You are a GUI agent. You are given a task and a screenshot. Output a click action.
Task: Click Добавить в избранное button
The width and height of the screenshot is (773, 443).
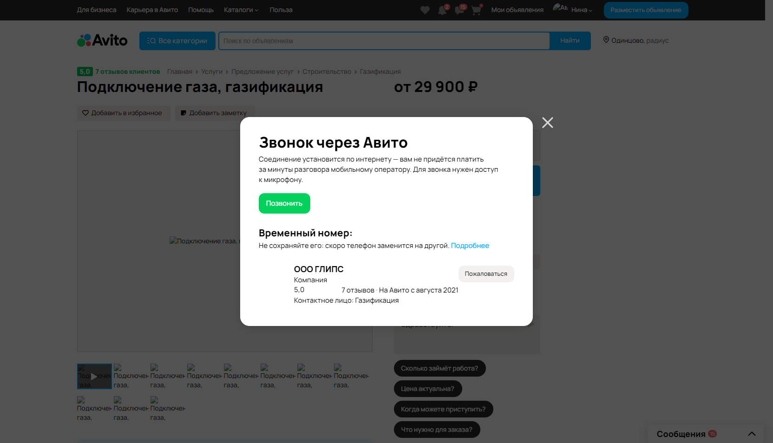(x=124, y=113)
